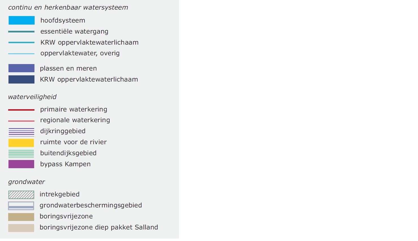Screen dimensions: 418x241
Task: Click the waterveiligheid section heading
Action: pyautogui.click(x=32, y=97)
